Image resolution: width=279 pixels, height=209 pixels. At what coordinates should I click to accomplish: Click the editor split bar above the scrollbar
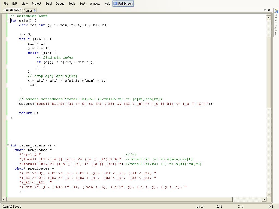coord(269,14)
